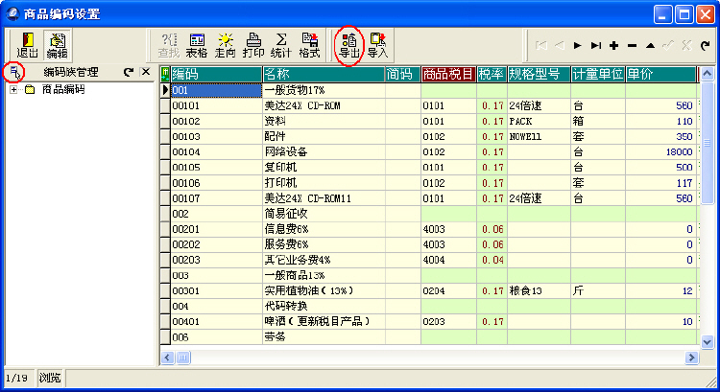Click the 规格型号 column header
The height and width of the screenshot is (392, 720).
pos(540,74)
